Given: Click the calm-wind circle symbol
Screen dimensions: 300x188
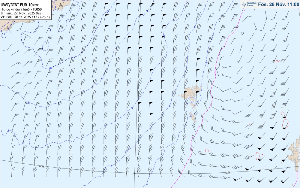Looking at the screenshot, I should point(242,33).
